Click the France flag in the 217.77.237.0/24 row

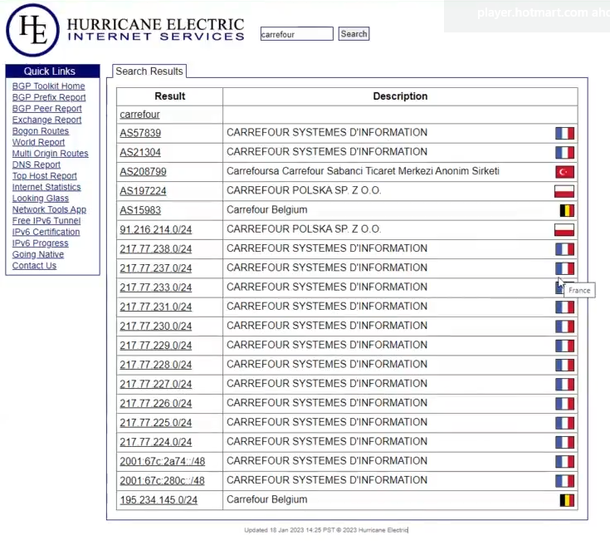tap(564, 268)
